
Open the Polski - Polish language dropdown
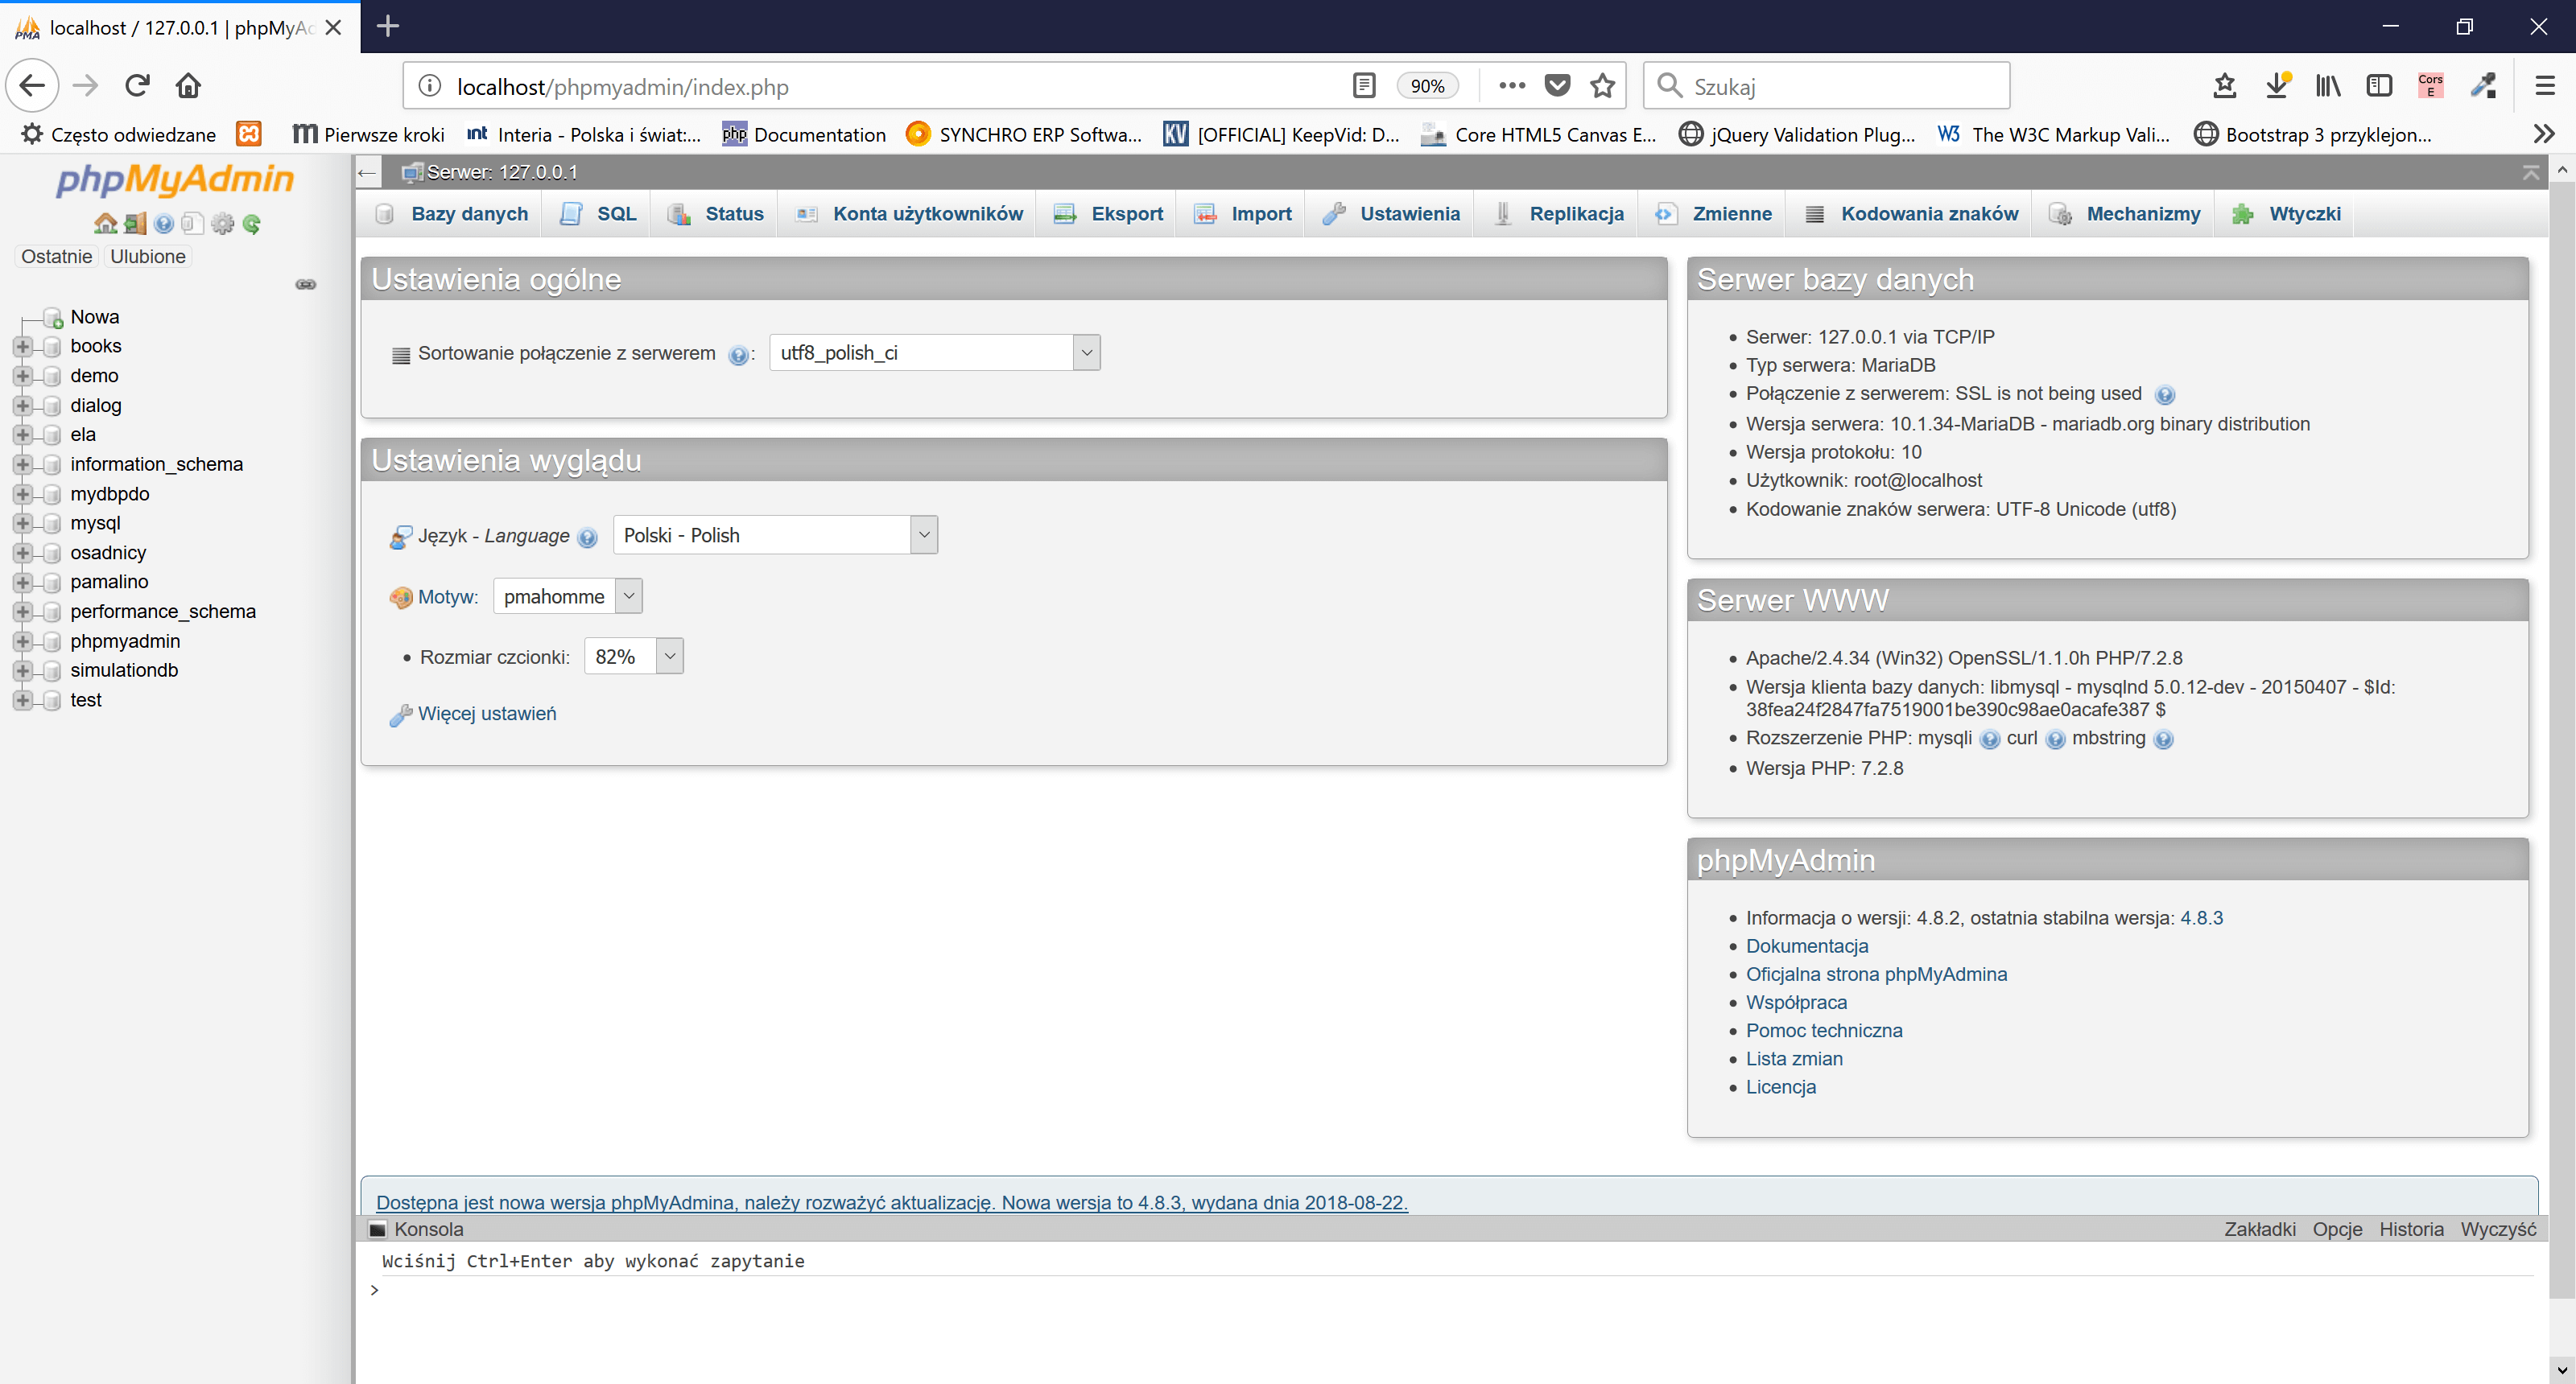[x=775, y=536]
